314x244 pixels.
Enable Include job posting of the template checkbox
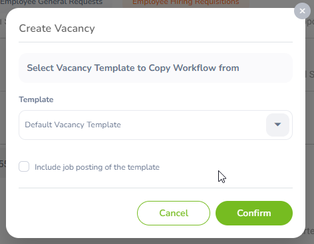(x=24, y=166)
